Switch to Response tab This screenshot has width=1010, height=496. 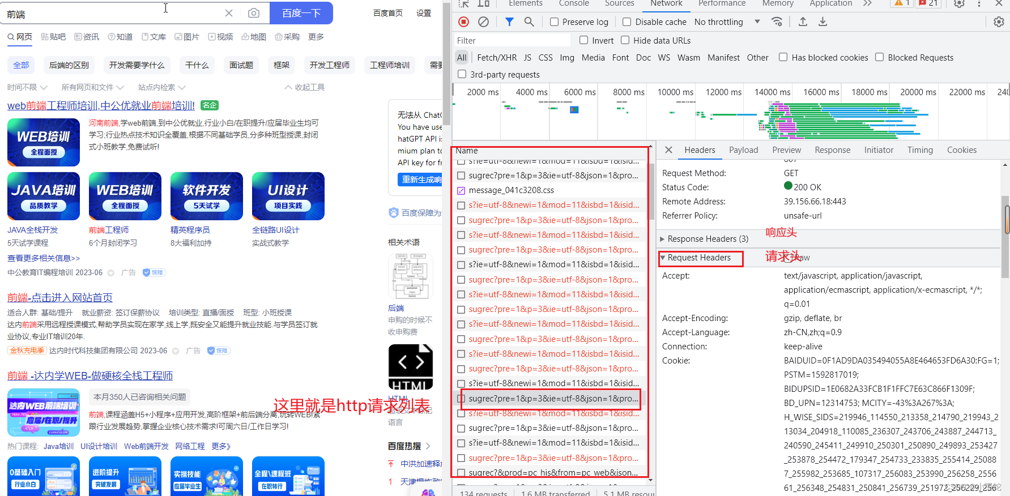pos(832,150)
